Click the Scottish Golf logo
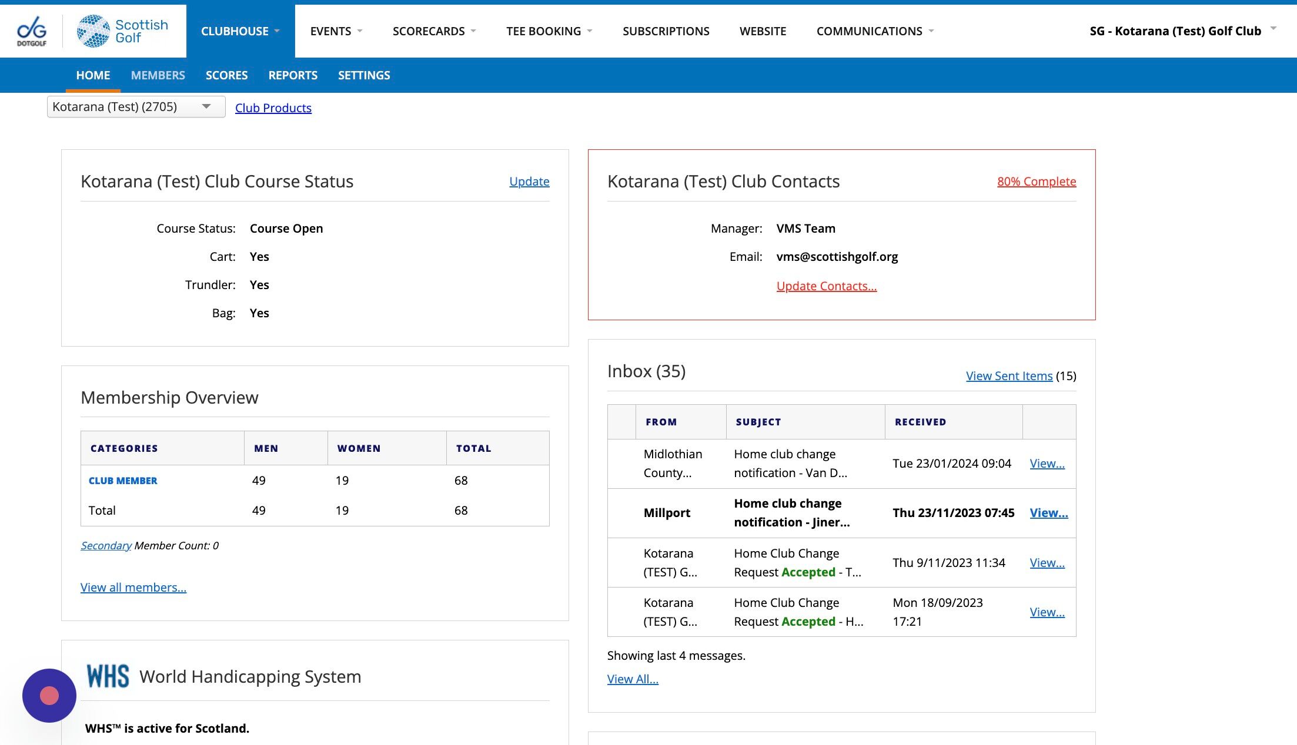1297x745 pixels. click(123, 31)
